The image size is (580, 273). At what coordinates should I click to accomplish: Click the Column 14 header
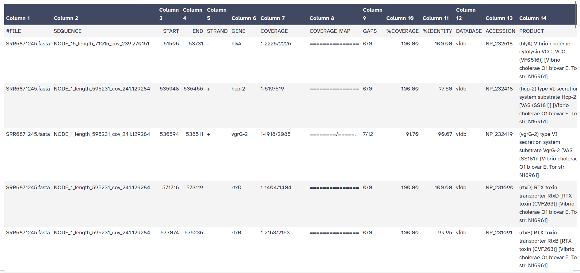coord(532,18)
